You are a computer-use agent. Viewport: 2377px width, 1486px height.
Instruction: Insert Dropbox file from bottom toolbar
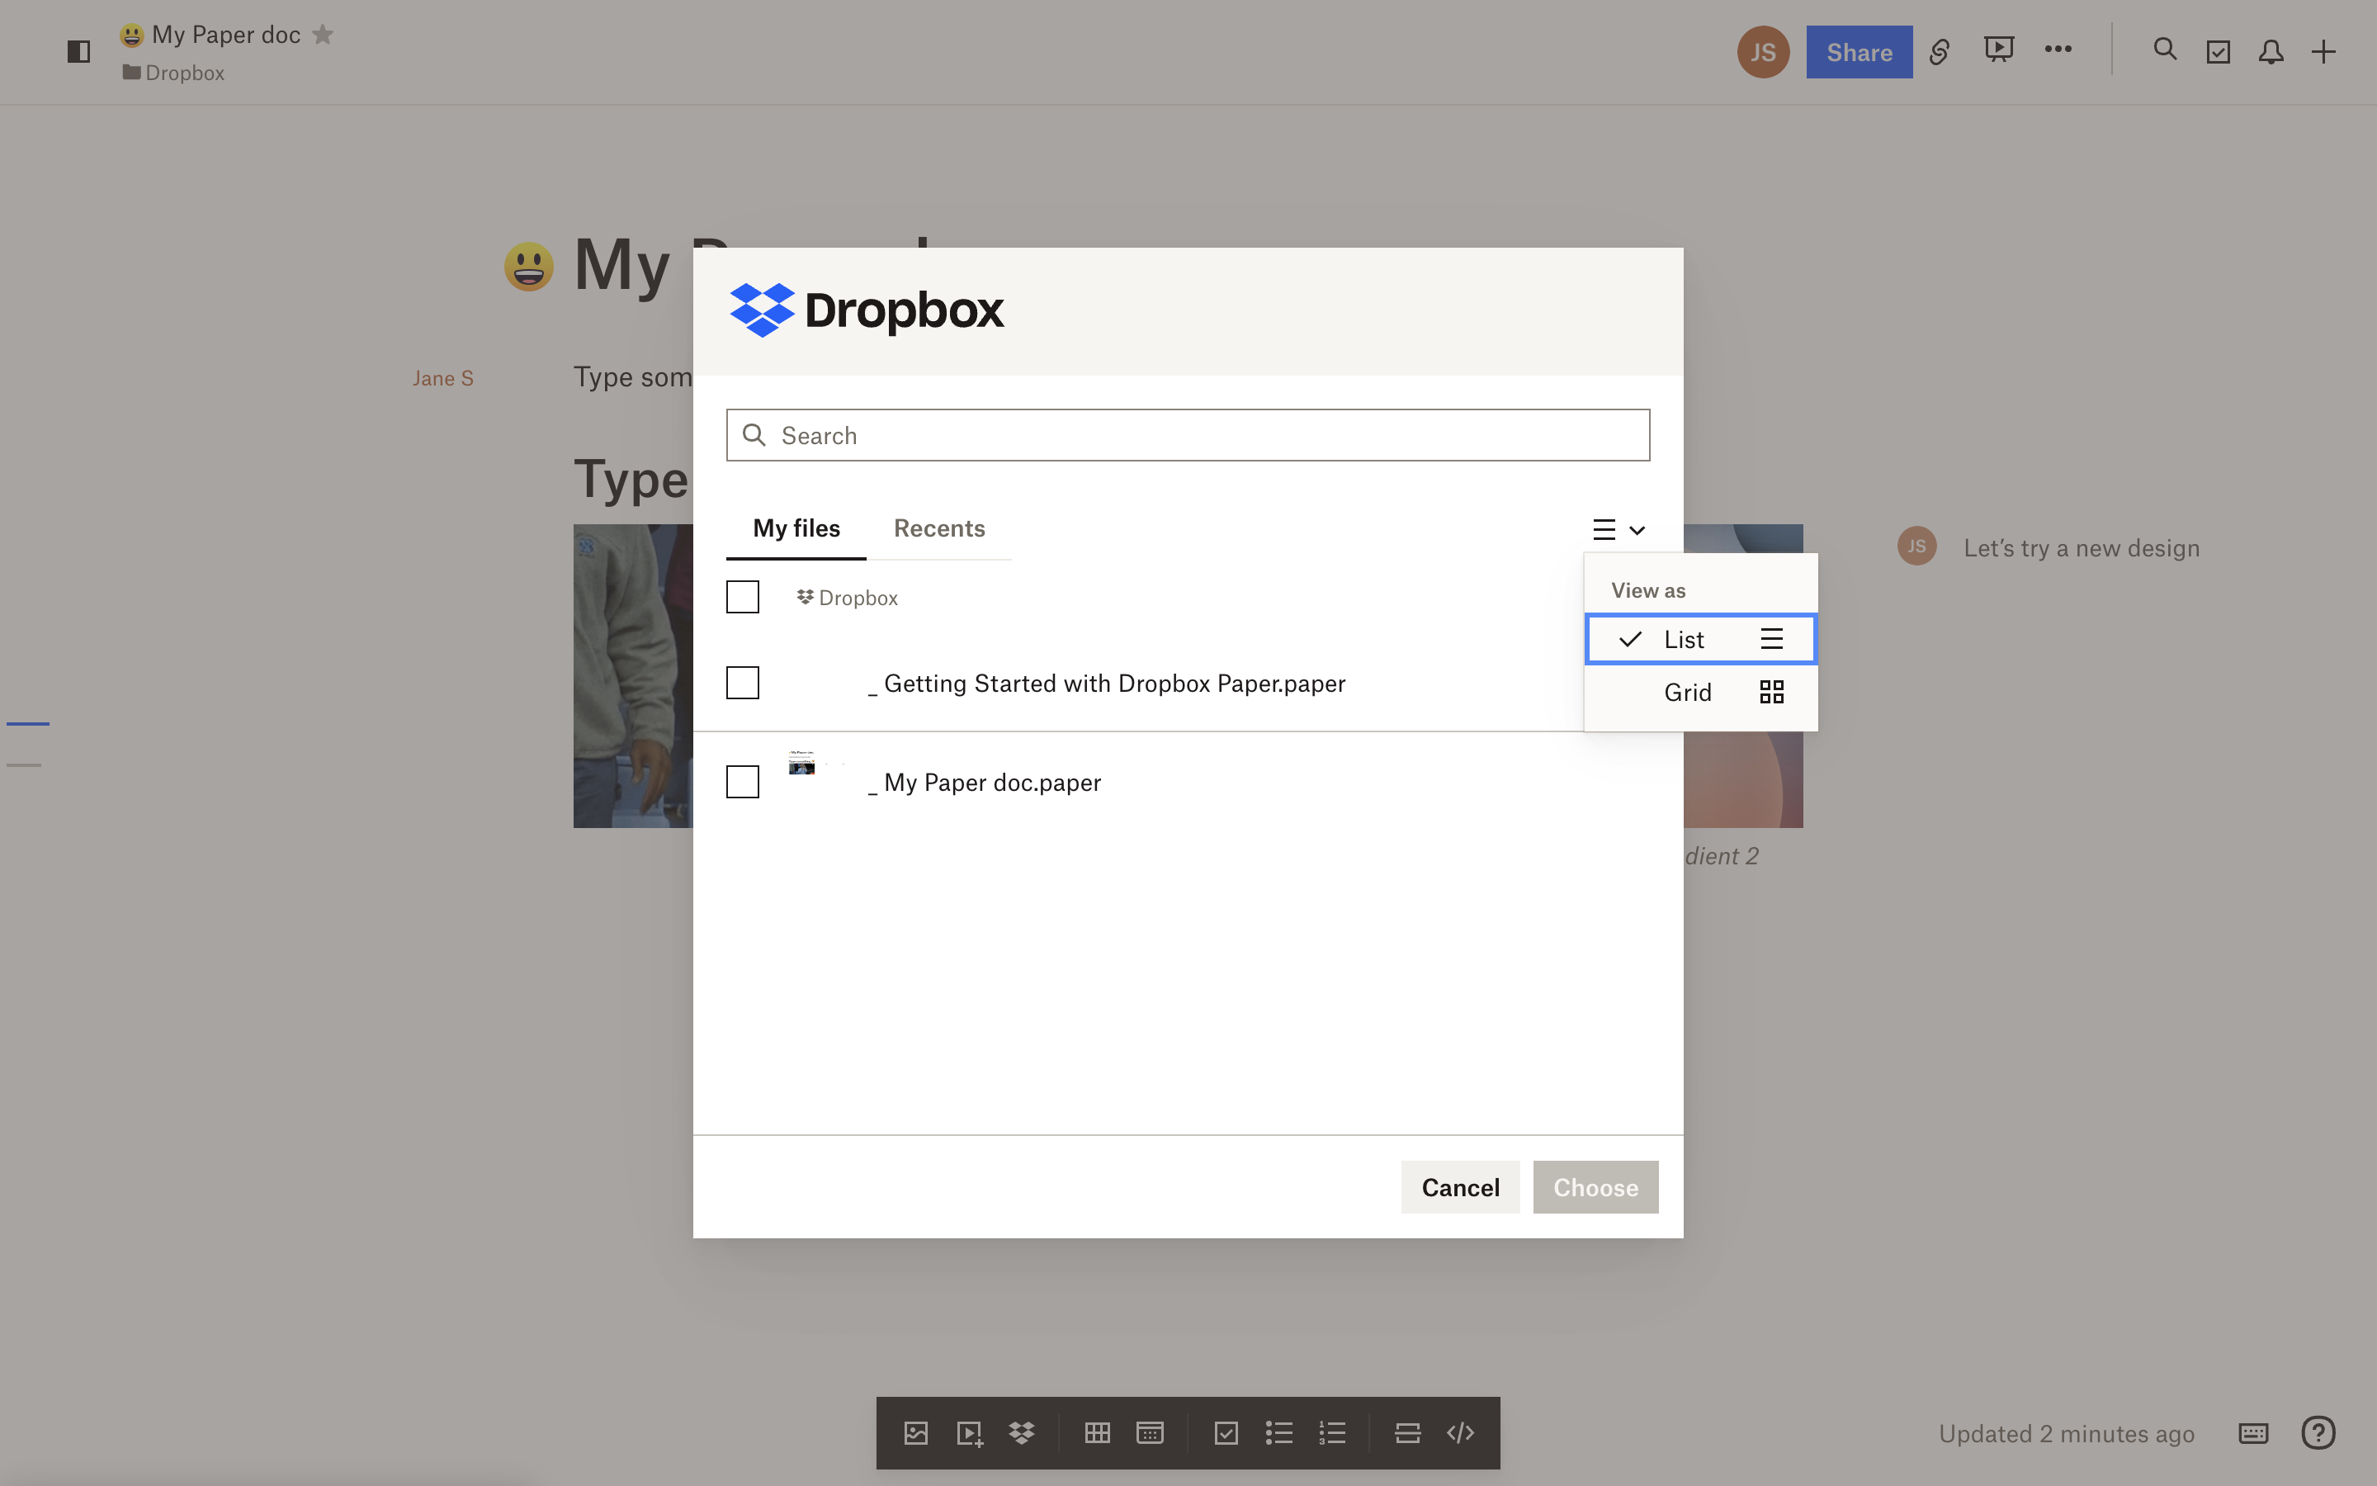pos(1022,1433)
